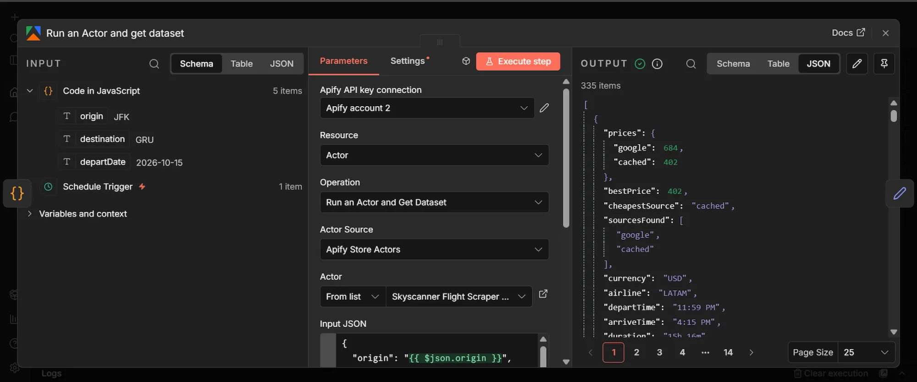This screenshot has width=917, height=382.
Task: Click the Code in JavaScript braces icon
Action: tap(48, 91)
